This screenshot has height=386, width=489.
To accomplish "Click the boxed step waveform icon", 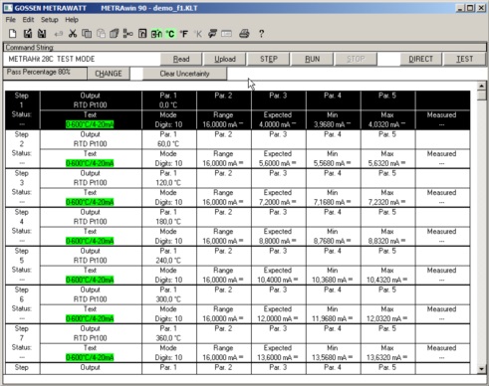I will coord(142,34).
